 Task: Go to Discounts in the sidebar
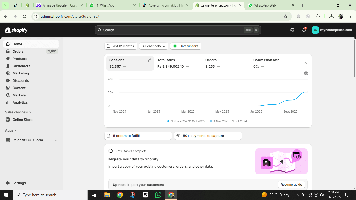[20, 80]
